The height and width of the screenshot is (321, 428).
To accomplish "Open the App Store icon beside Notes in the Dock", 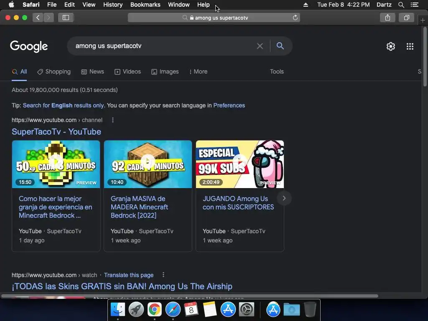I will (x=228, y=310).
